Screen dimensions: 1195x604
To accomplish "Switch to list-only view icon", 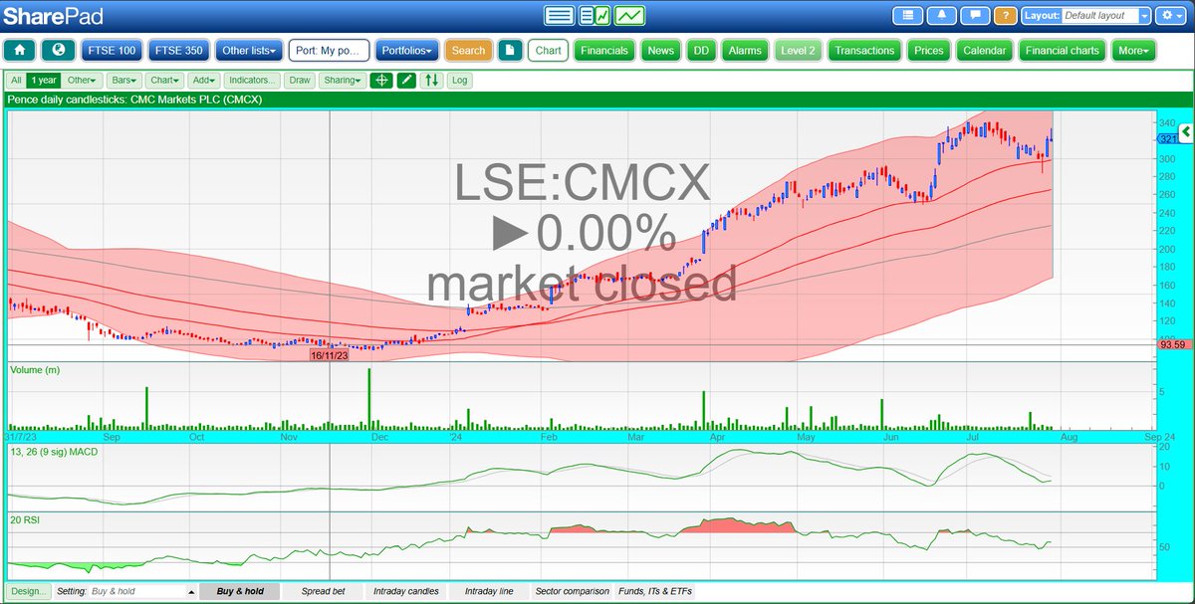I will (560, 15).
